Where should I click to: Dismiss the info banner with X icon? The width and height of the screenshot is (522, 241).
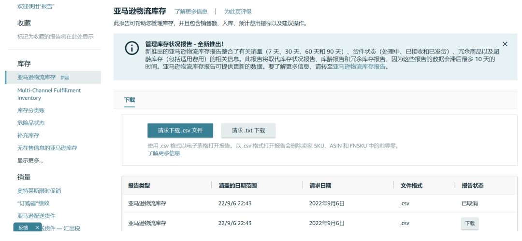(x=505, y=44)
